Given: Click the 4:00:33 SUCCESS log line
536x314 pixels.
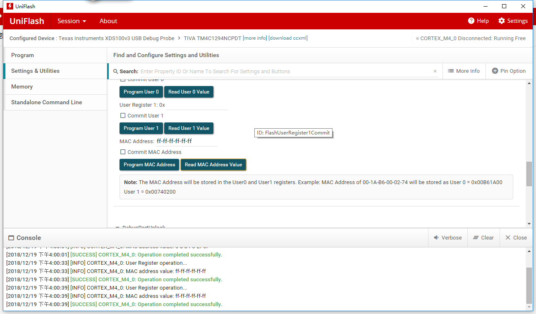Looking at the screenshot, I should (114, 280).
